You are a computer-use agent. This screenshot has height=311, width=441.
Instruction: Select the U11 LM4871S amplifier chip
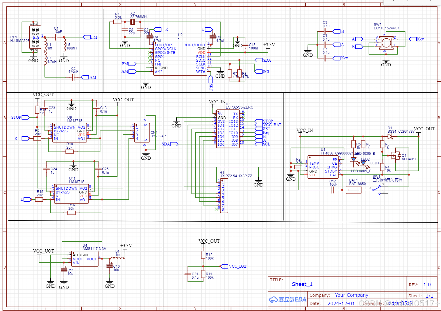(x=71, y=194)
